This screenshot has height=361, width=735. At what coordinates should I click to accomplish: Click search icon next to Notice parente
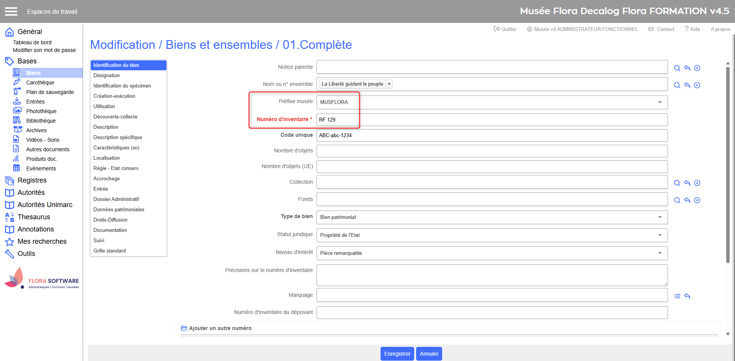click(x=677, y=68)
